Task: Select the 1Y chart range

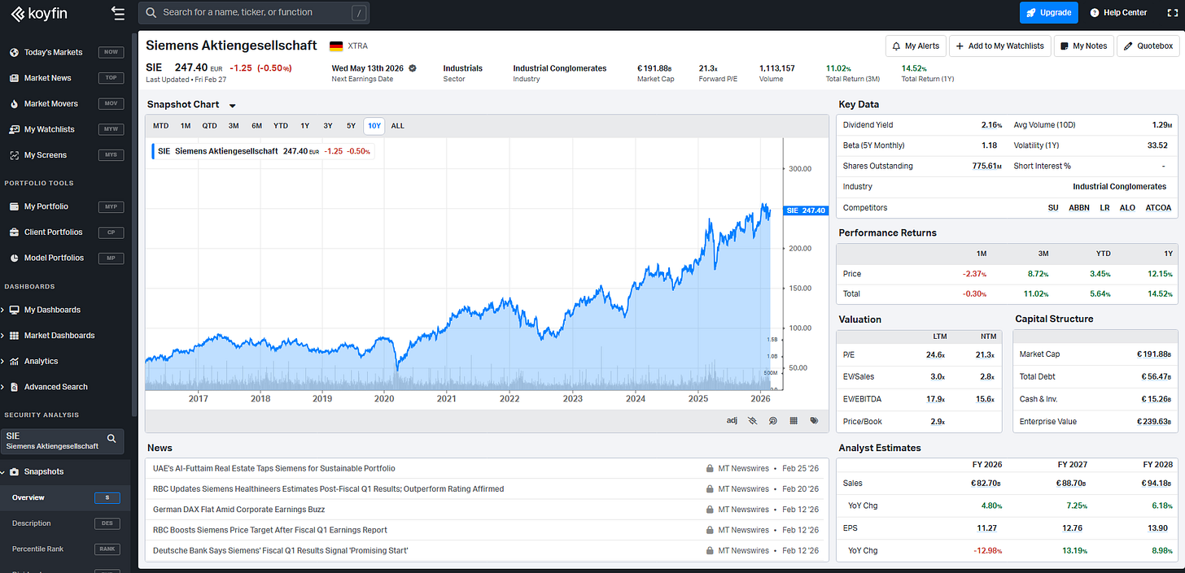Action: (x=305, y=126)
